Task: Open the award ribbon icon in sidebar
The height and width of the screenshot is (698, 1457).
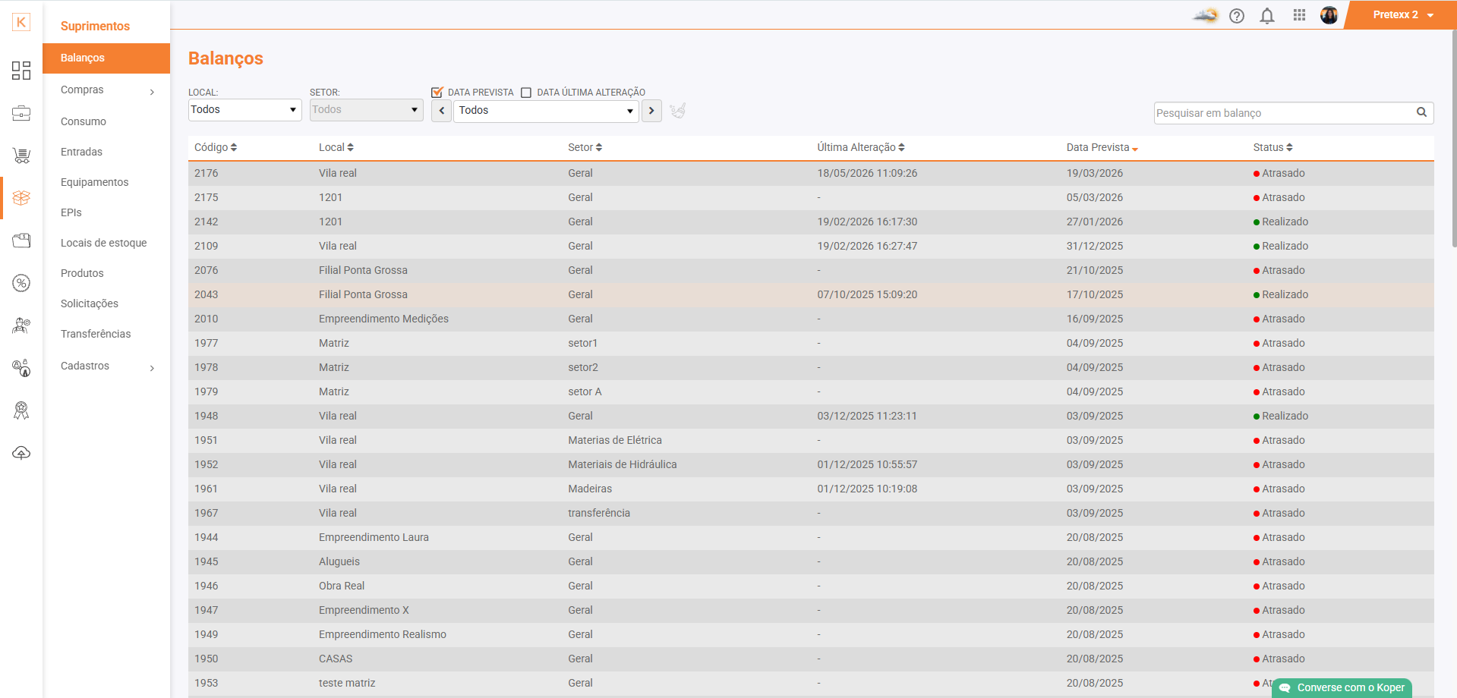Action: (21, 410)
